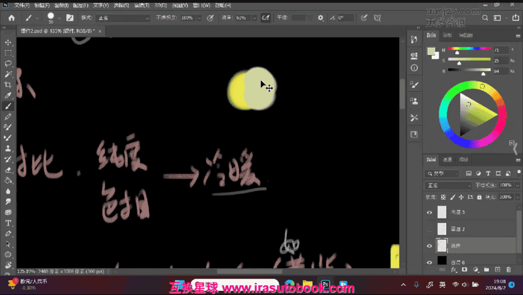Toggle pressure for size button

(364, 18)
